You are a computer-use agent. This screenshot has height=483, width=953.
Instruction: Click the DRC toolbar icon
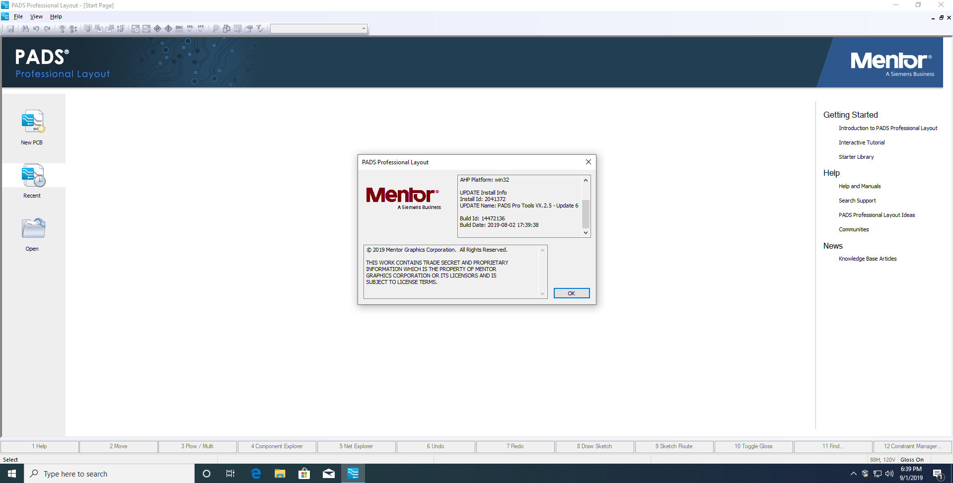[179, 29]
